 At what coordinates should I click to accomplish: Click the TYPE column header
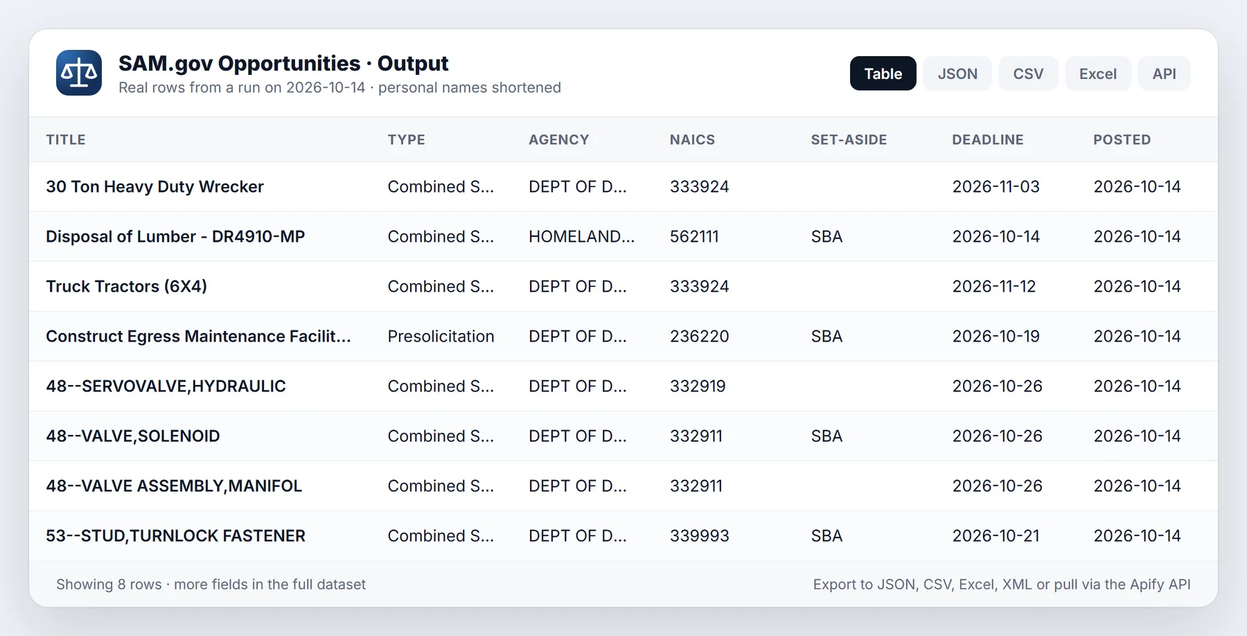[407, 139]
